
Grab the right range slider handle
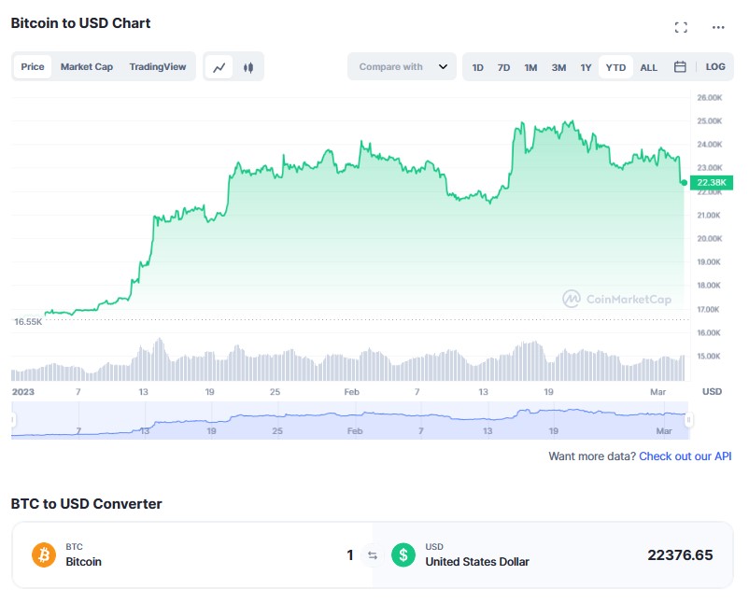pos(688,420)
